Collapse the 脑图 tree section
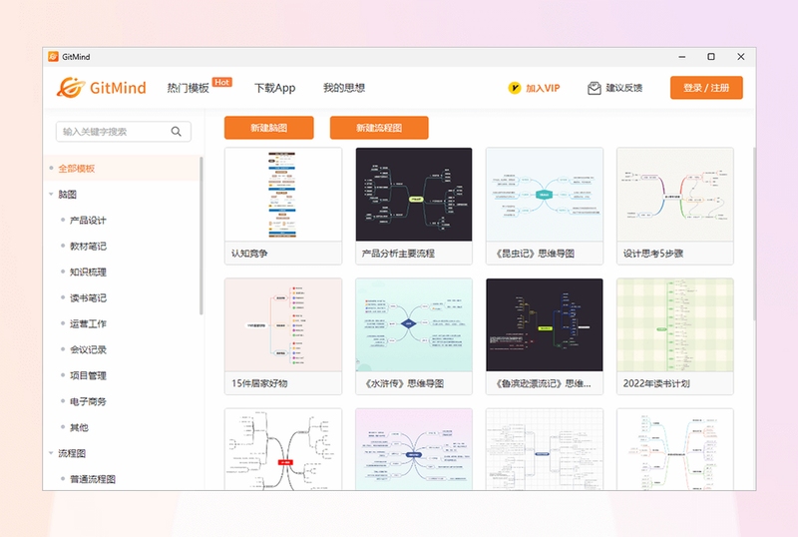 51,194
